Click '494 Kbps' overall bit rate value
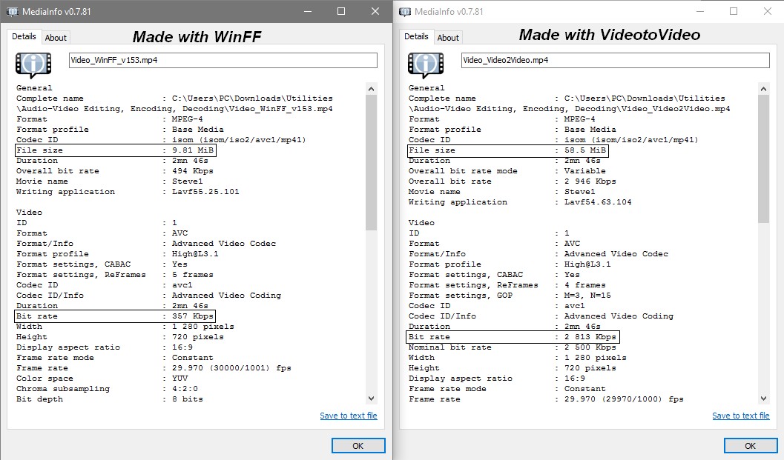 [193, 171]
